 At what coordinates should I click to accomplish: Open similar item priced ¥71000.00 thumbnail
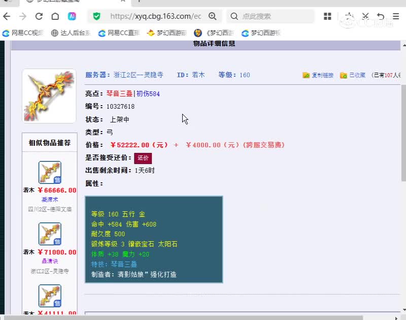click(x=50, y=234)
